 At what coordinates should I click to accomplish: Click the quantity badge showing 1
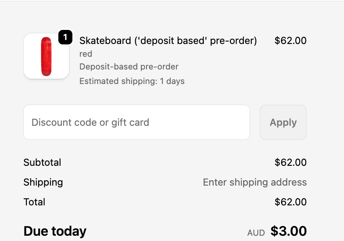[x=65, y=37]
